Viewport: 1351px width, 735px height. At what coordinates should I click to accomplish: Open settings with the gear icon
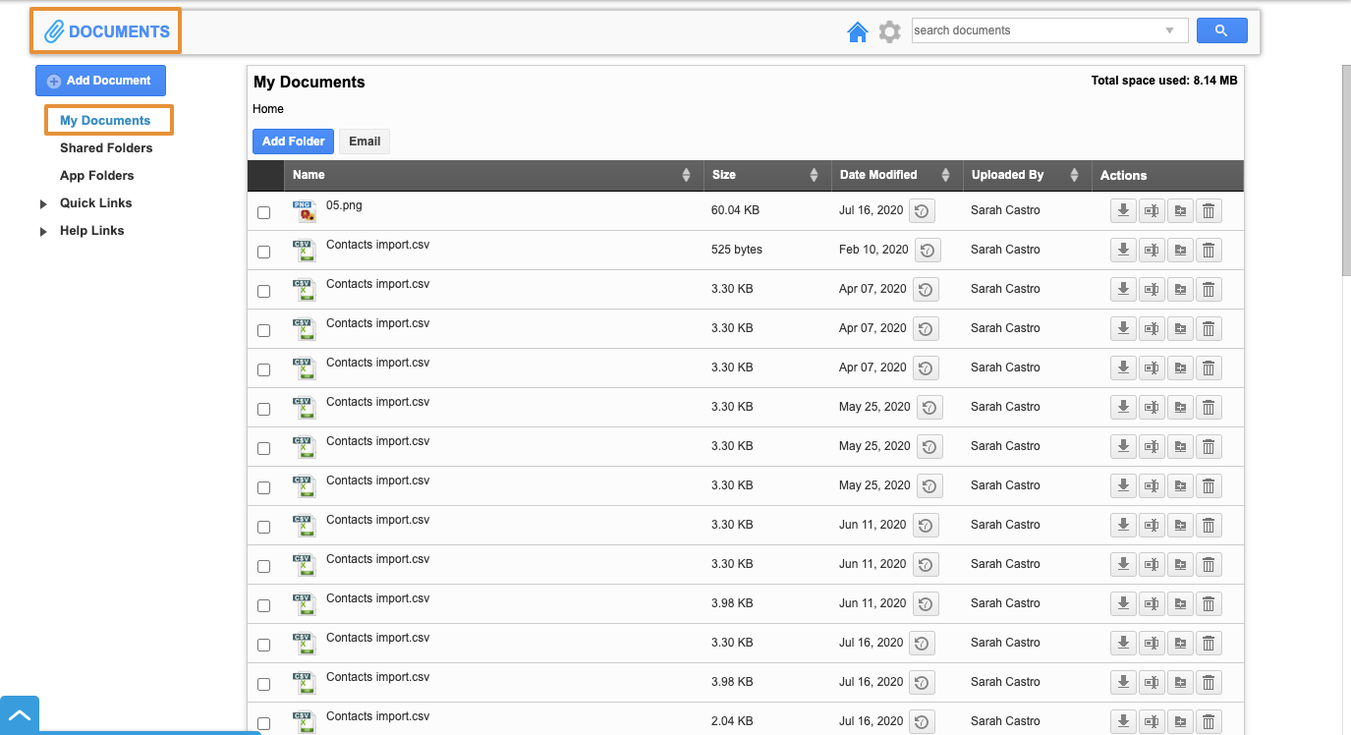(889, 31)
